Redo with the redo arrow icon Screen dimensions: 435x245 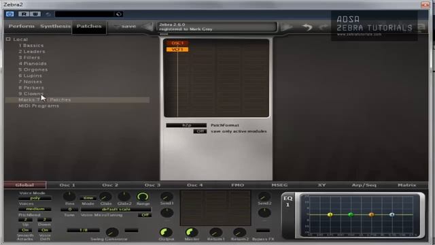324,27
